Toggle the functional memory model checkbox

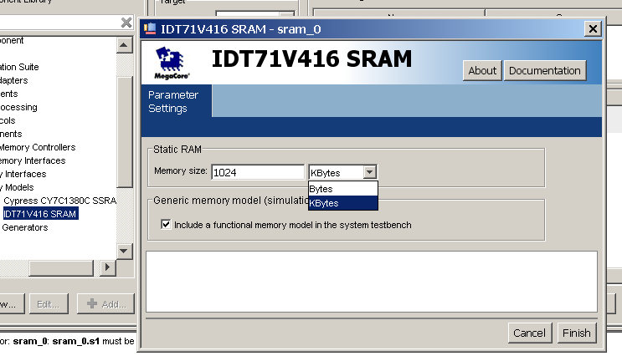(x=166, y=225)
